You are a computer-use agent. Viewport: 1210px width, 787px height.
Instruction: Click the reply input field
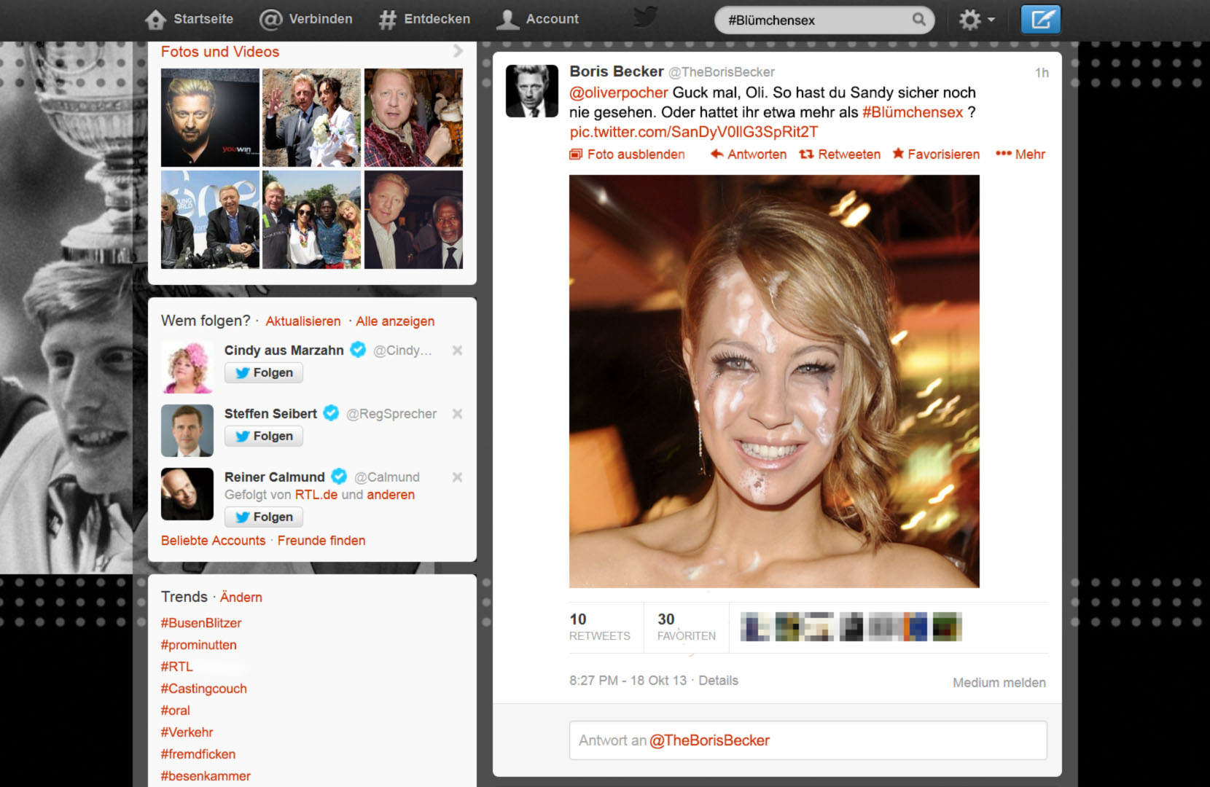[x=808, y=740]
